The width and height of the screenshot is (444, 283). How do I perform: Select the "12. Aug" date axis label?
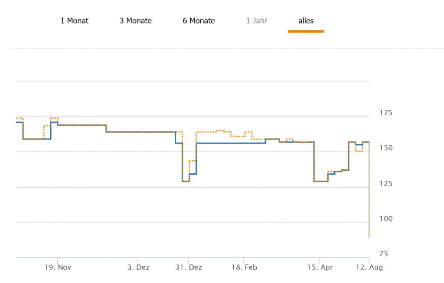click(369, 267)
